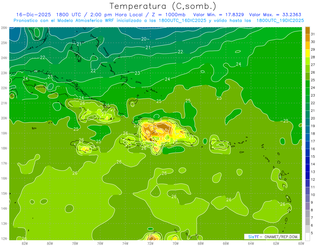Image resolution: width=320 pixels, height=247 pixels.
Task: Click the '70W' longitude axis label
Action: pos(175,243)
